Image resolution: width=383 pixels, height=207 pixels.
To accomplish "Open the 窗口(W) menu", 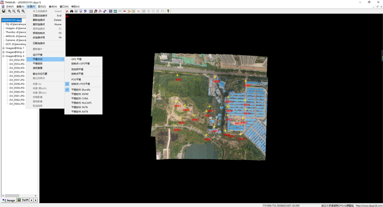I will tap(64, 7).
